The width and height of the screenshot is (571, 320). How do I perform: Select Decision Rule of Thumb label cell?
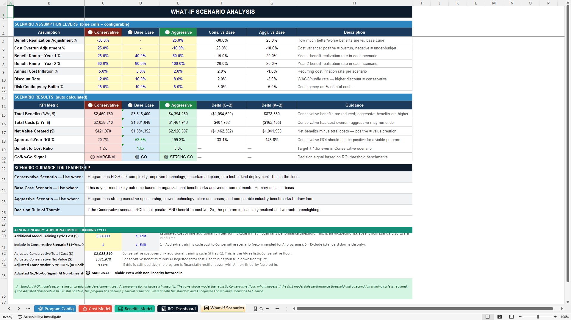tap(49, 210)
